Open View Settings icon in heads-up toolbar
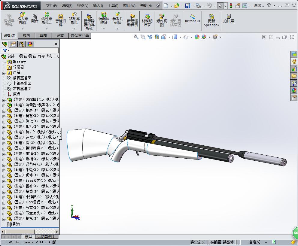Screen dimensions: 298x246 click(215, 37)
